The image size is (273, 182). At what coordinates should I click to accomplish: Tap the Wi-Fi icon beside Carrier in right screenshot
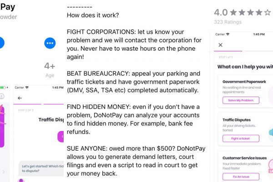227,34
